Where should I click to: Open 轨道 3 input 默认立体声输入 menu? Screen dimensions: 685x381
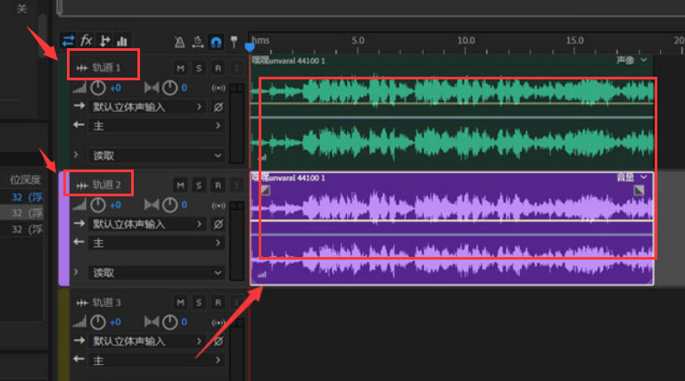pyautogui.click(x=147, y=341)
